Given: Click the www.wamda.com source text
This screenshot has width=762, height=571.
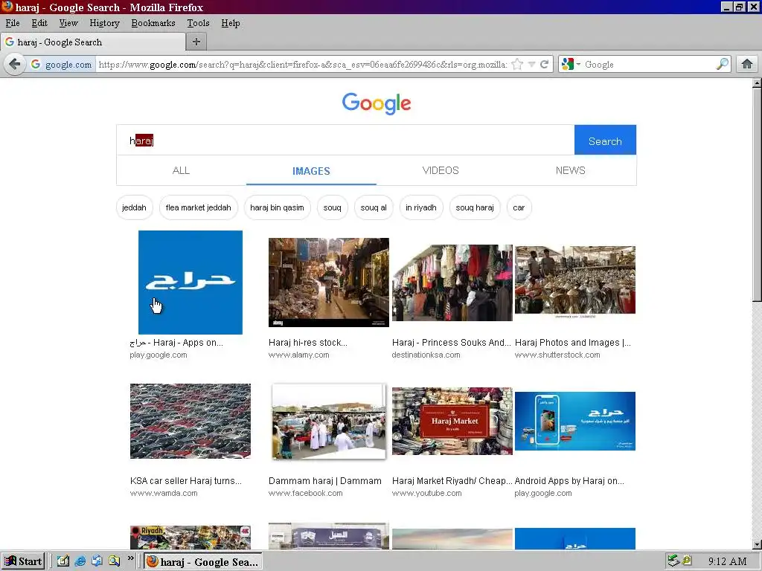Looking at the screenshot, I should point(164,494).
